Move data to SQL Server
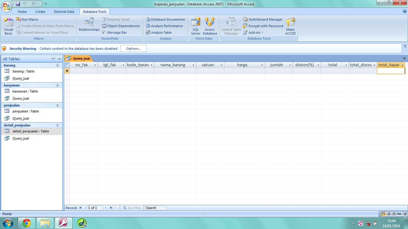This screenshot has width=408, height=229. pos(196,26)
